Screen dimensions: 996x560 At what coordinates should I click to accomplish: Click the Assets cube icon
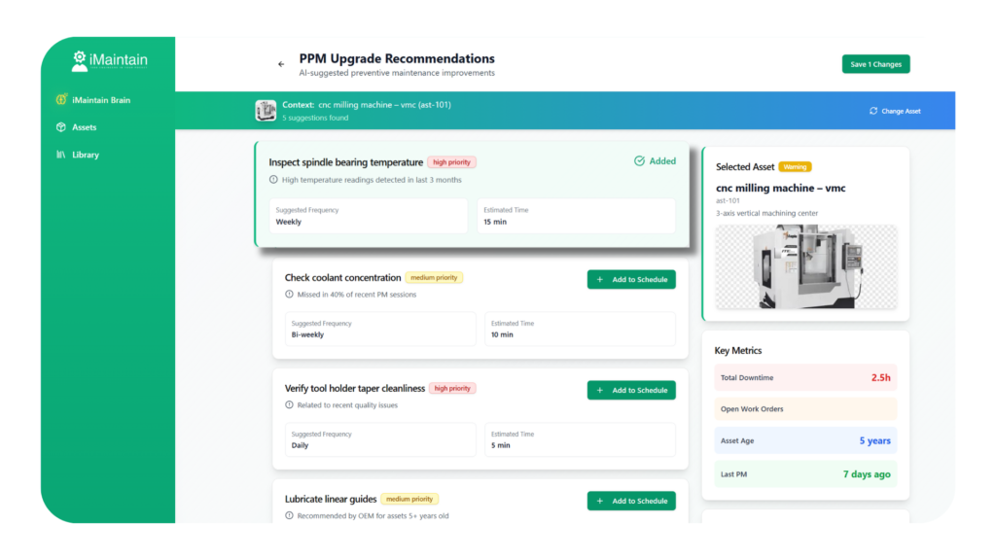[60, 127]
